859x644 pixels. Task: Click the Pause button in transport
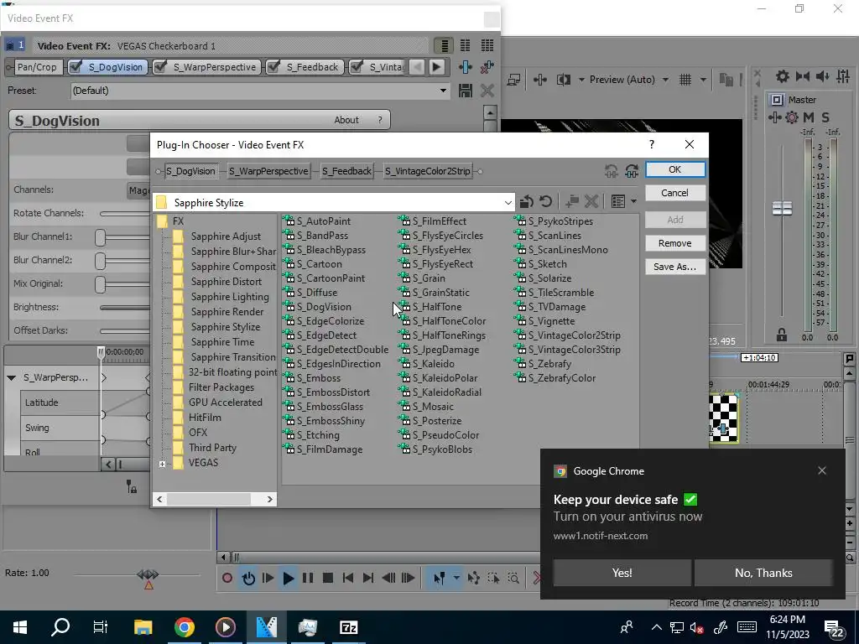308,578
